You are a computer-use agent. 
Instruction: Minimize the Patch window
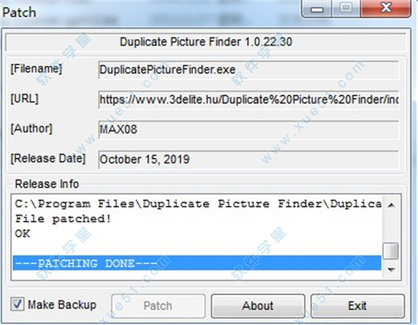coord(317,8)
